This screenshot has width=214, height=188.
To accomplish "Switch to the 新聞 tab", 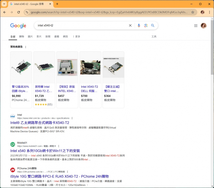I will (48, 36).
